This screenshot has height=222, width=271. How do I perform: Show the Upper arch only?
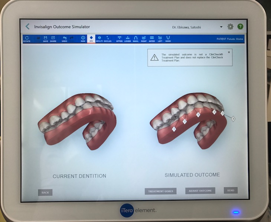[x=119, y=39]
